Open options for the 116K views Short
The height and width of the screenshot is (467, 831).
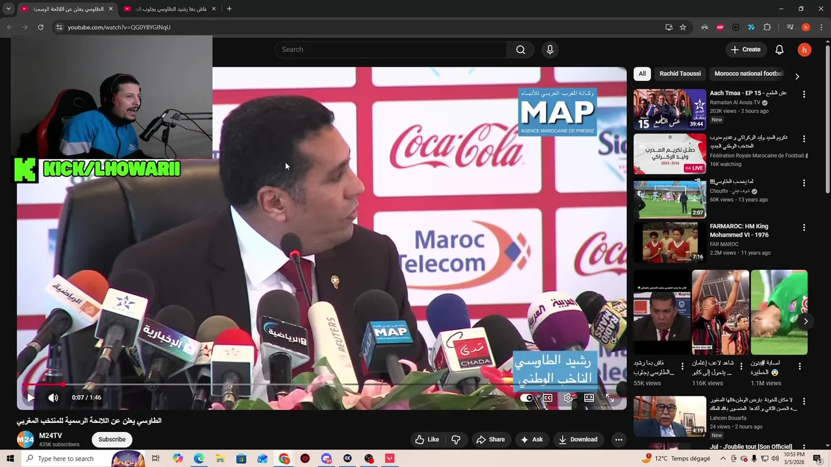click(741, 366)
